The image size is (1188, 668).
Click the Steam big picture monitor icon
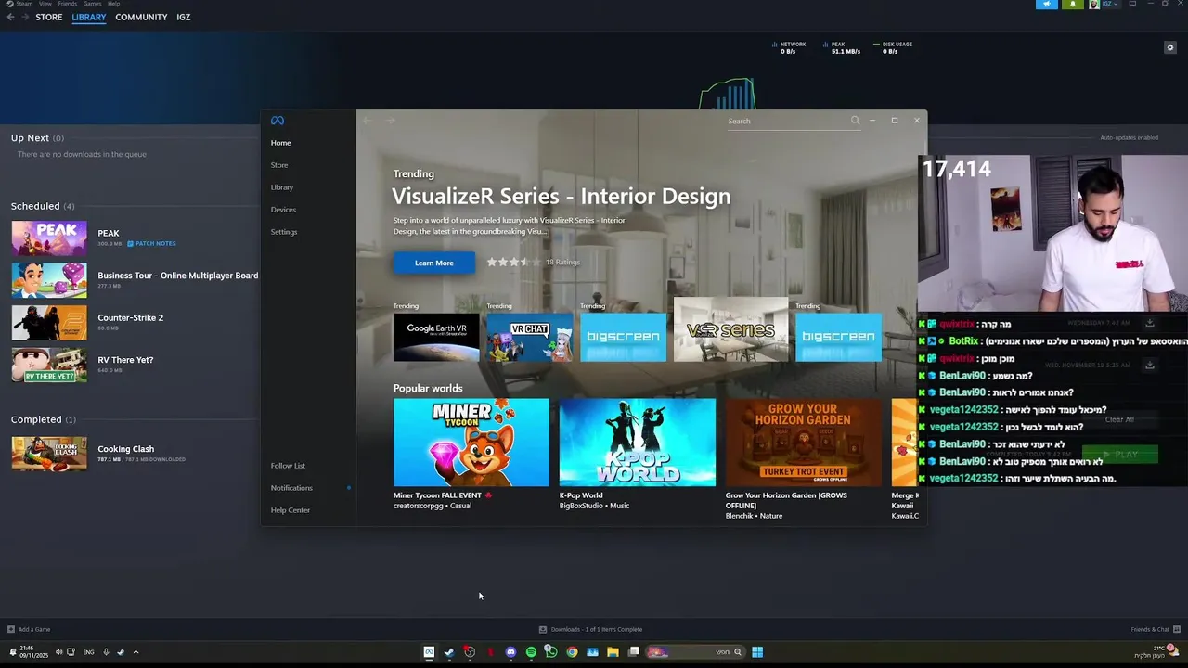1132,4
